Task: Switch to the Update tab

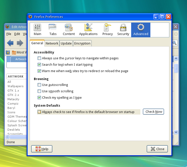Action: [x=66, y=43]
